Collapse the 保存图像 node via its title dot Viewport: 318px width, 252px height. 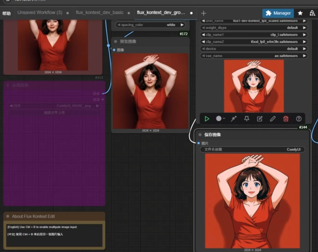tap(200, 135)
